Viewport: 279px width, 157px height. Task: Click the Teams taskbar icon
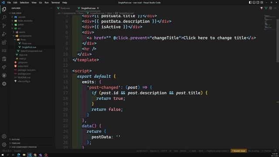click(41, 155)
